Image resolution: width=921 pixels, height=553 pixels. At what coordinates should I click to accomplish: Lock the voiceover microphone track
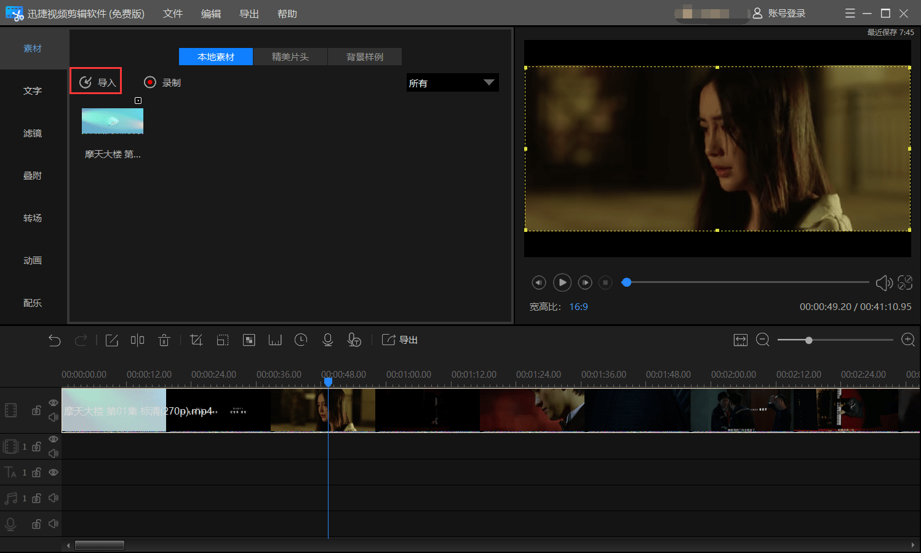click(x=36, y=524)
